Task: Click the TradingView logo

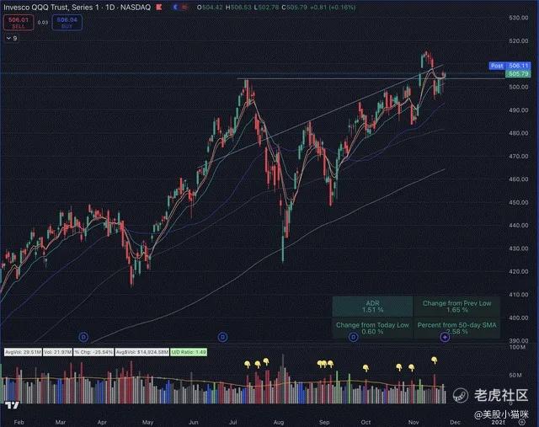Action: tap(12, 405)
